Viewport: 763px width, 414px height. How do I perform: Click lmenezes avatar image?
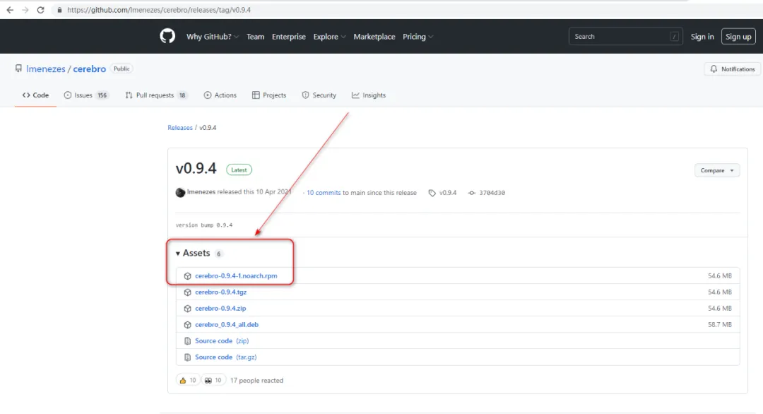click(x=180, y=193)
